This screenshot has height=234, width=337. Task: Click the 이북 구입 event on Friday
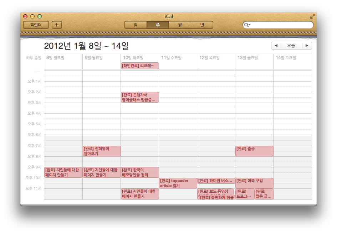click(254, 183)
